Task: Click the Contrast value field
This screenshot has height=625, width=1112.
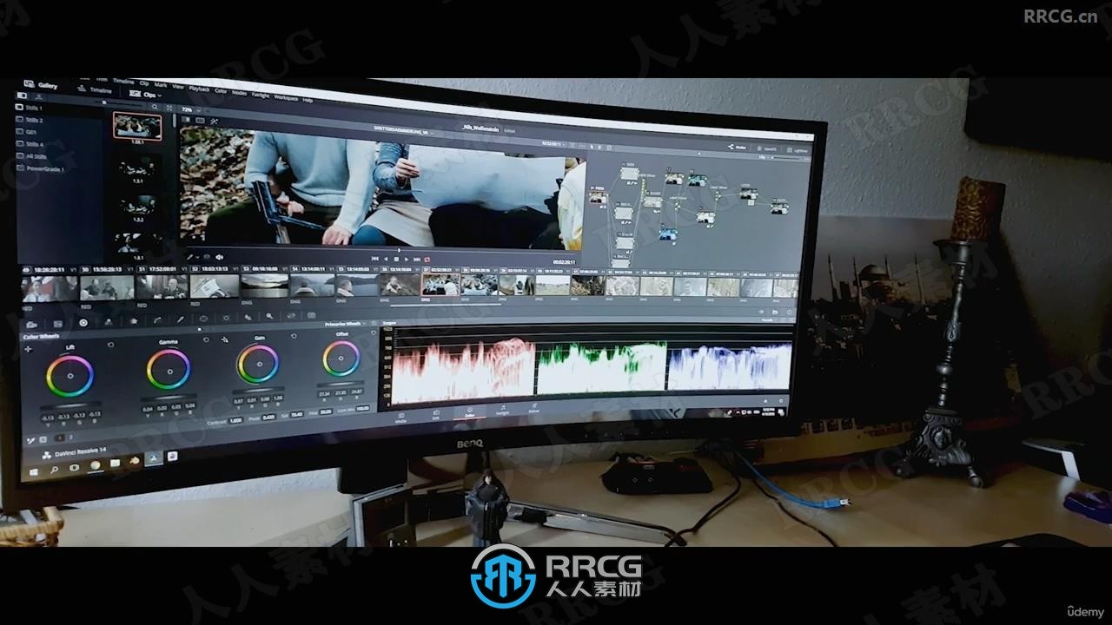Action: click(x=235, y=421)
